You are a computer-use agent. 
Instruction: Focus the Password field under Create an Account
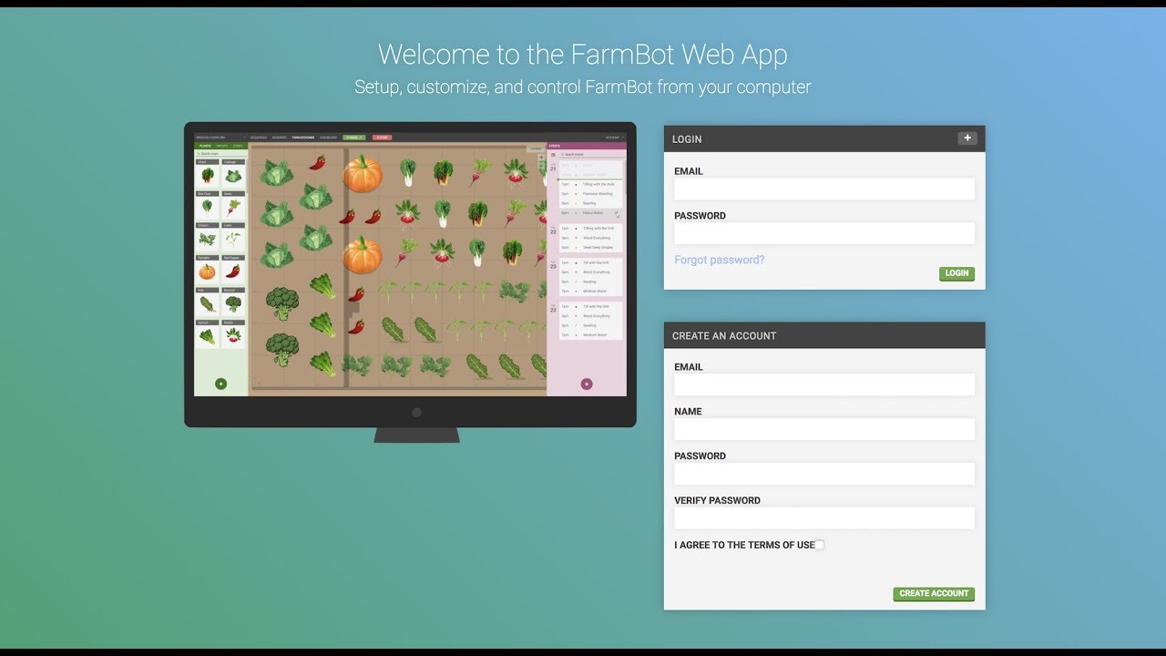(824, 474)
